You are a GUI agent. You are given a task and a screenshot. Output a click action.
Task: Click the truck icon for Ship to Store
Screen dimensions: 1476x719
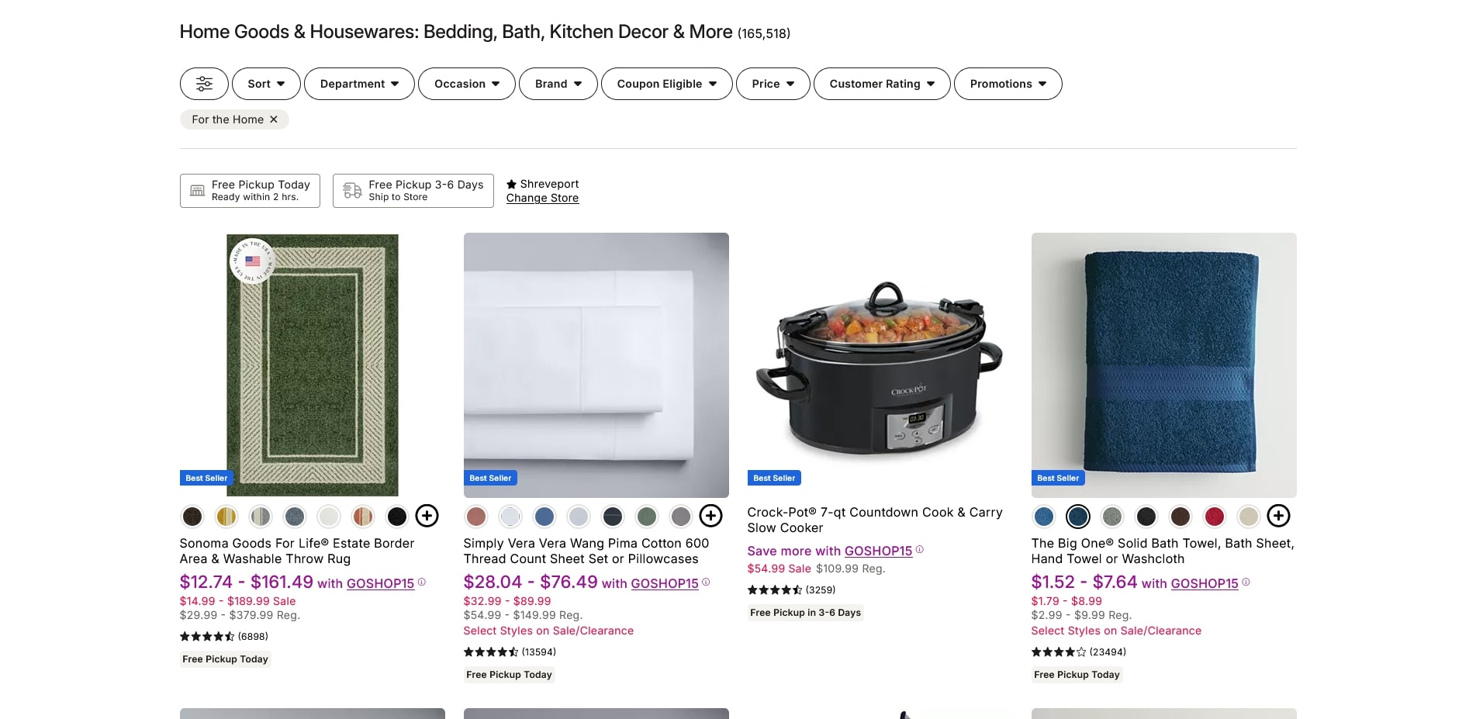click(353, 190)
